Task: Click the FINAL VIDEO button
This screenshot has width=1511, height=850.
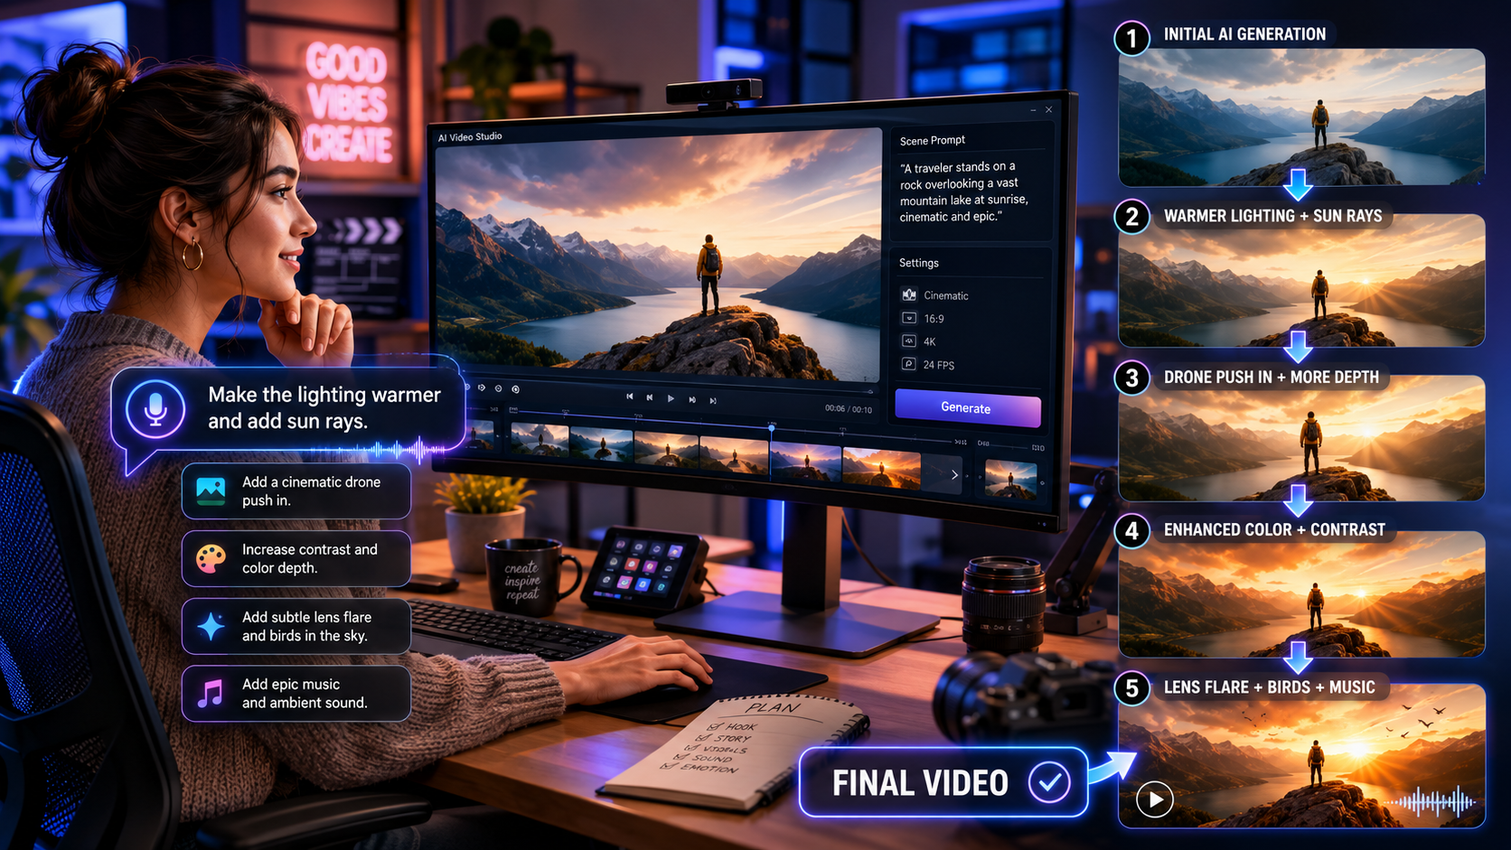Action: pos(943,783)
